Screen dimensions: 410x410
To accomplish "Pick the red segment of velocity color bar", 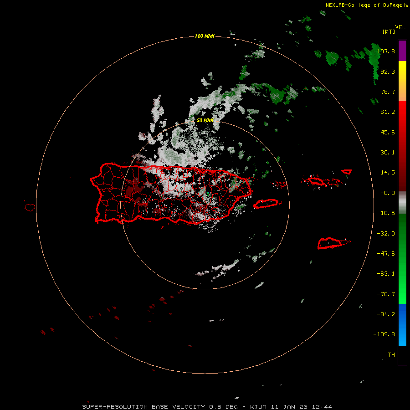I will (x=402, y=146).
